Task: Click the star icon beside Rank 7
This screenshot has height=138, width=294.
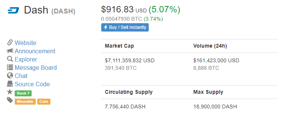Action: 10,92
